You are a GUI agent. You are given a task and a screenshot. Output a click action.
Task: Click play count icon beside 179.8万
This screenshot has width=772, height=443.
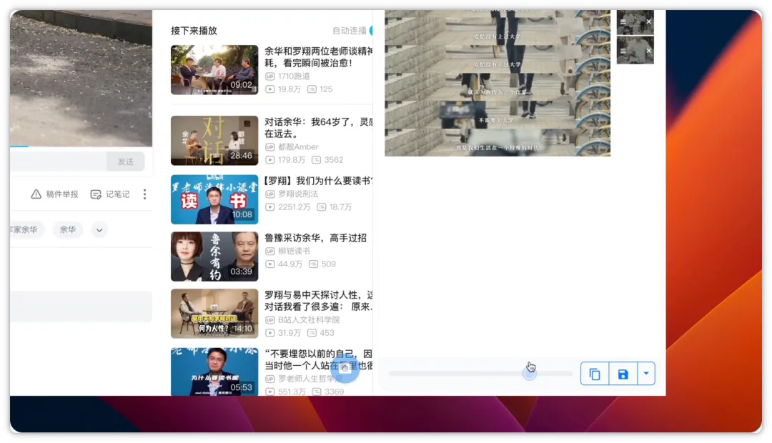pos(269,160)
